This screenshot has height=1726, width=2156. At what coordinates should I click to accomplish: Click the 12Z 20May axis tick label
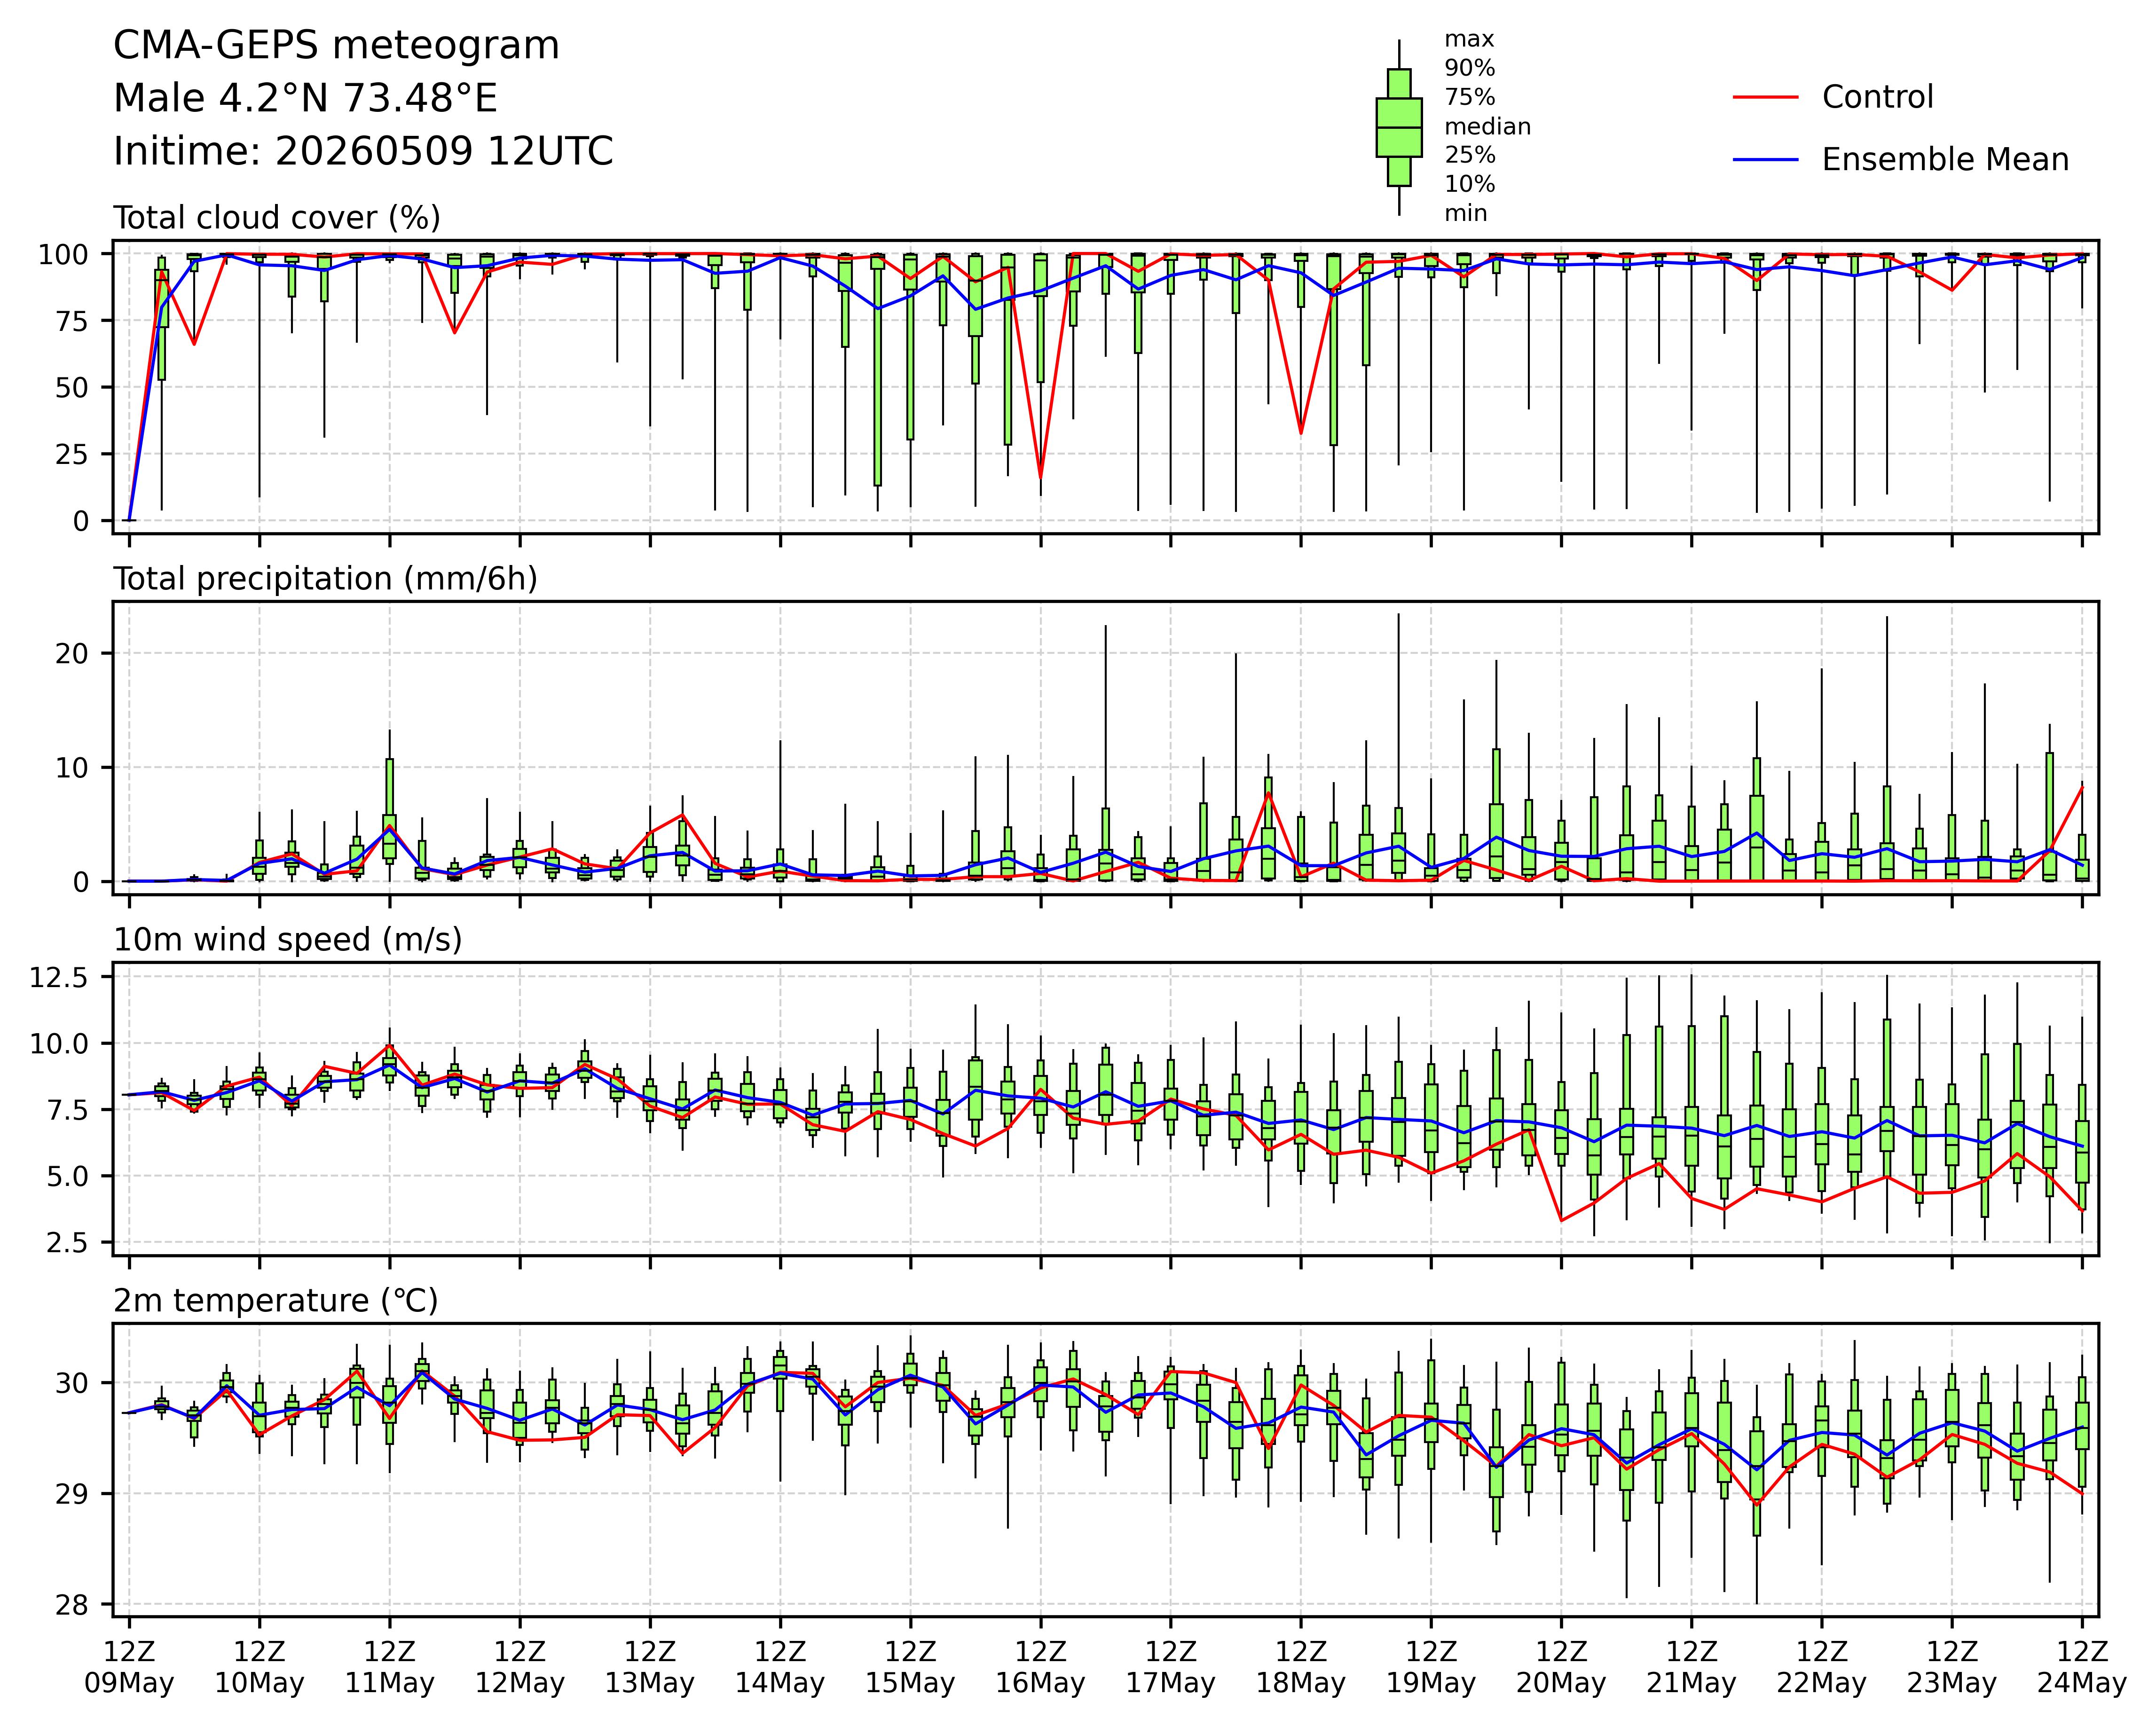[x=1561, y=1666]
